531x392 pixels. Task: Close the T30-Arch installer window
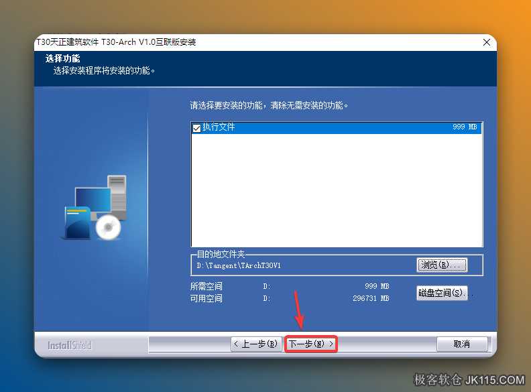(486, 42)
